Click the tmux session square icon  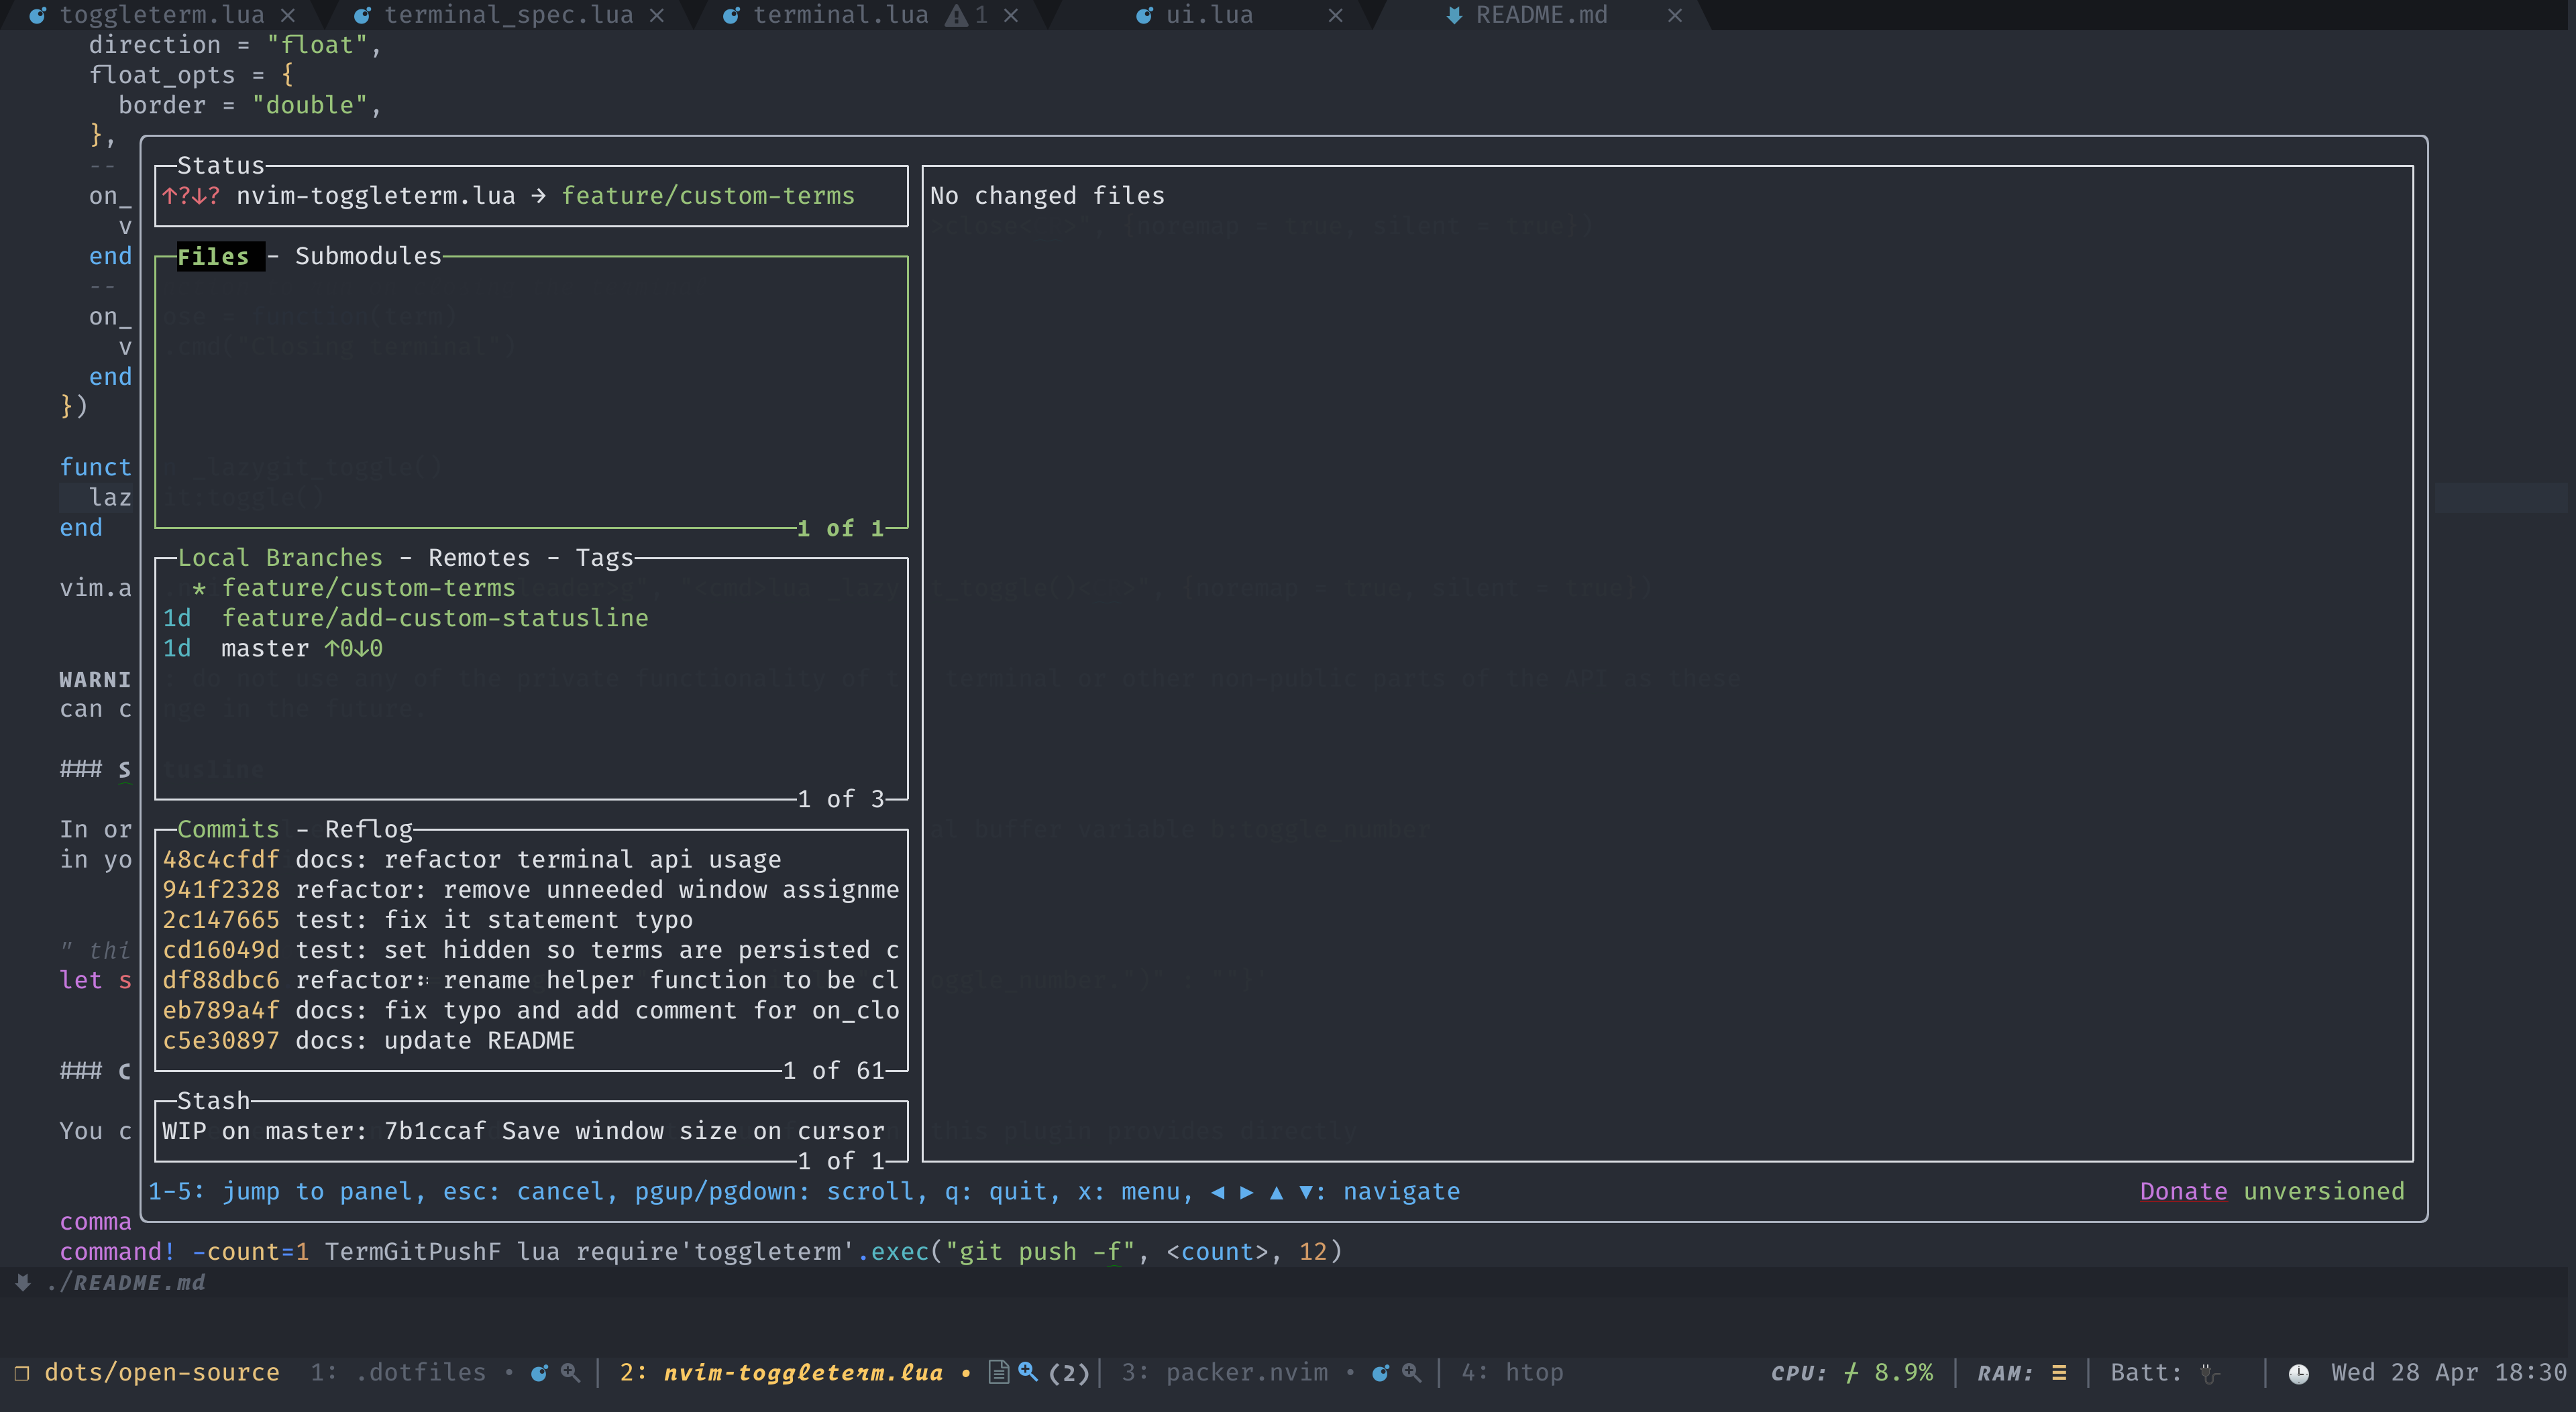[22, 1373]
